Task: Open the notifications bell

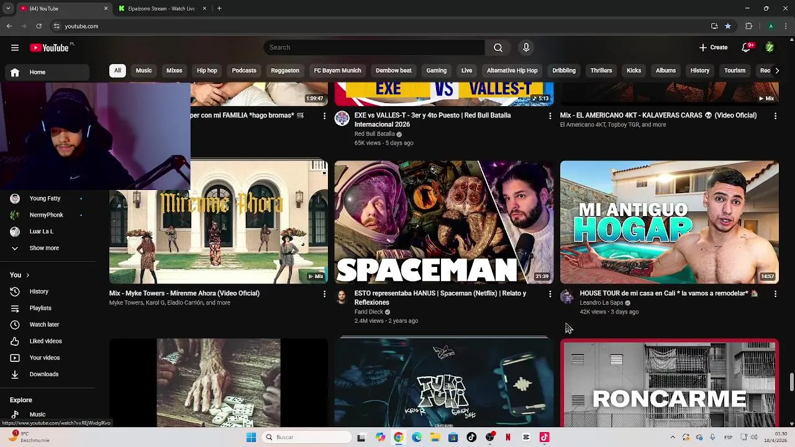Action: click(747, 48)
